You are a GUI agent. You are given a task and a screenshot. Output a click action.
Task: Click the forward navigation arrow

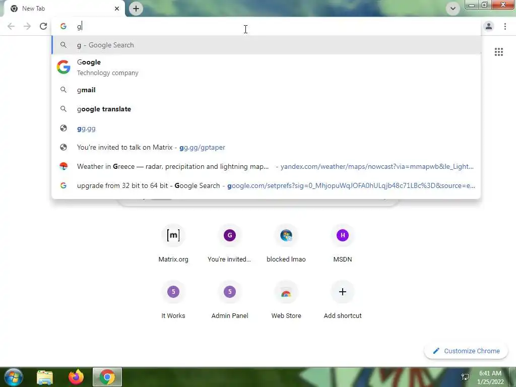[x=27, y=26]
